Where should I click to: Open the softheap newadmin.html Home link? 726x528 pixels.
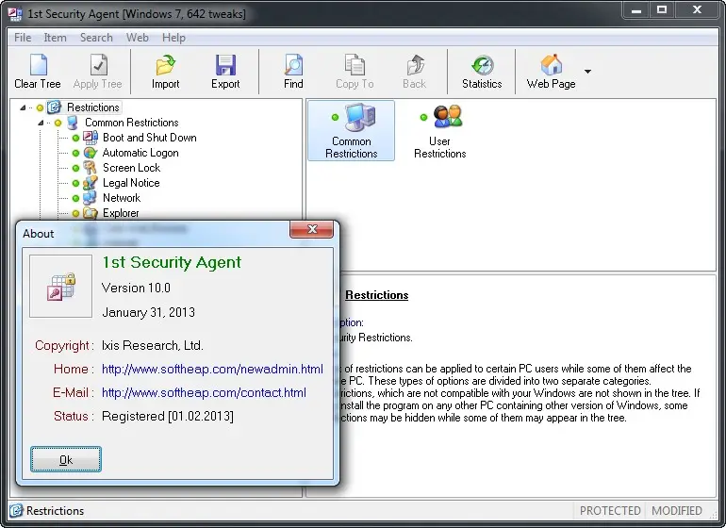tap(212, 370)
